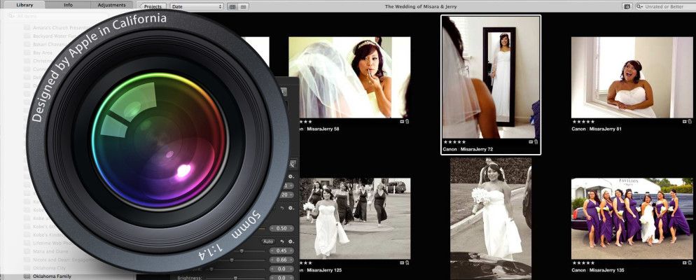Image resolution: width=696 pixels, height=280 pixels.
Task: Select the Oklahoma City project
Action: click(x=49, y=268)
